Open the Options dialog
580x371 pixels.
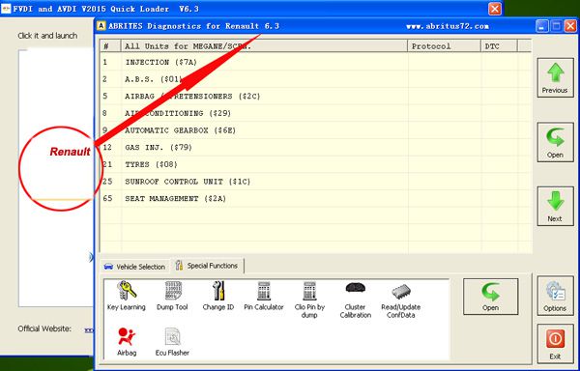click(555, 296)
